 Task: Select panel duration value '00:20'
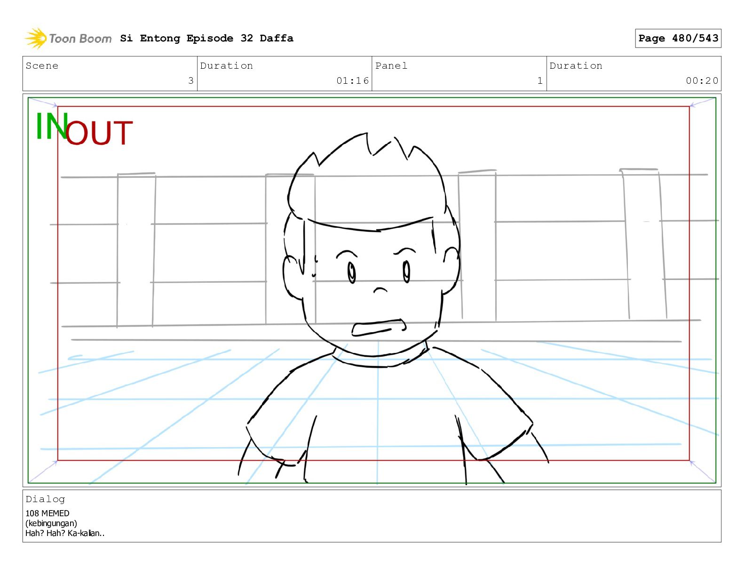point(702,80)
